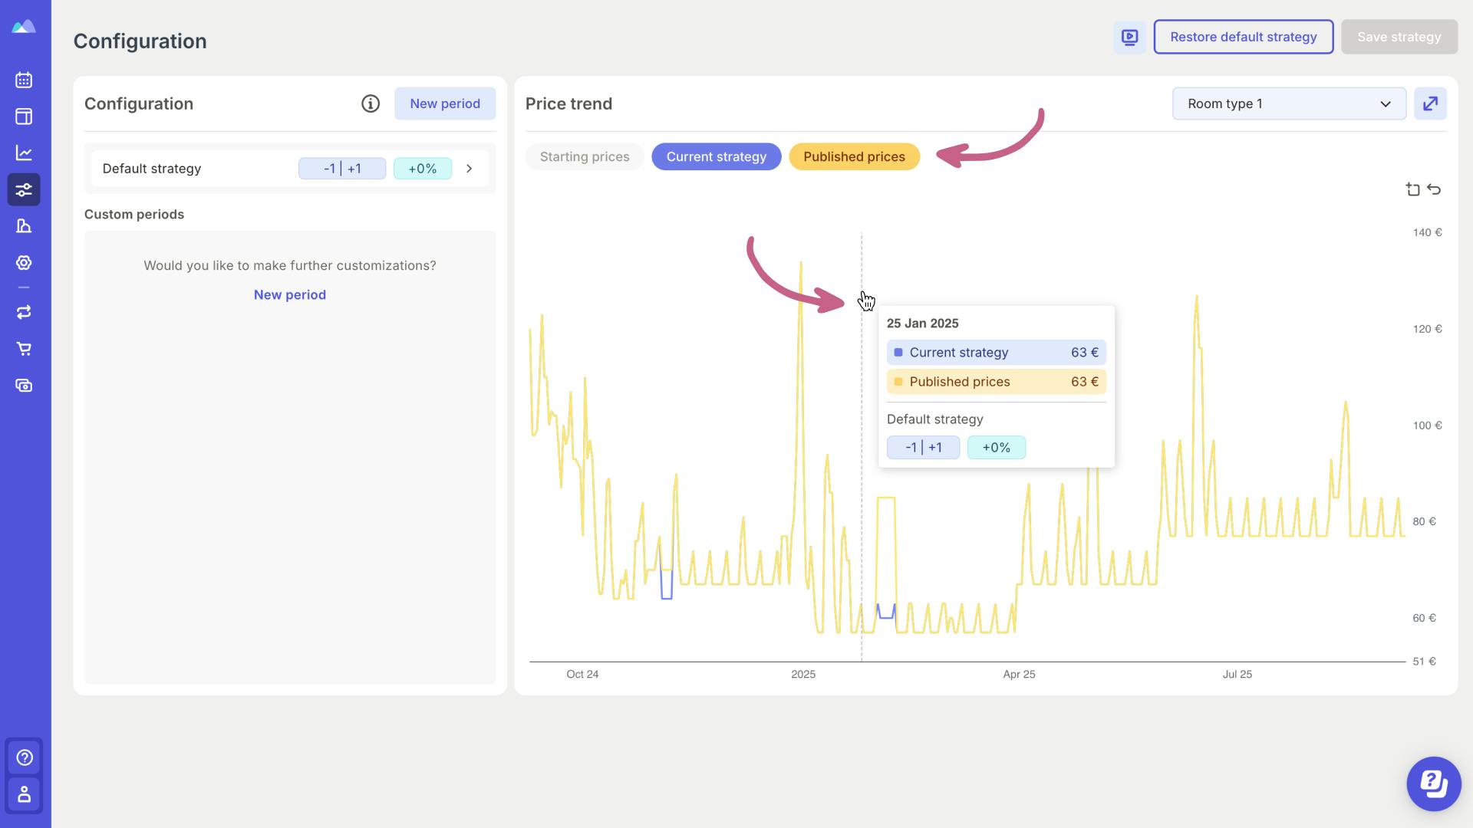Select the strategy/pricing icon in sidebar
The image size is (1473, 828).
pyautogui.click(x=25, y=190)
